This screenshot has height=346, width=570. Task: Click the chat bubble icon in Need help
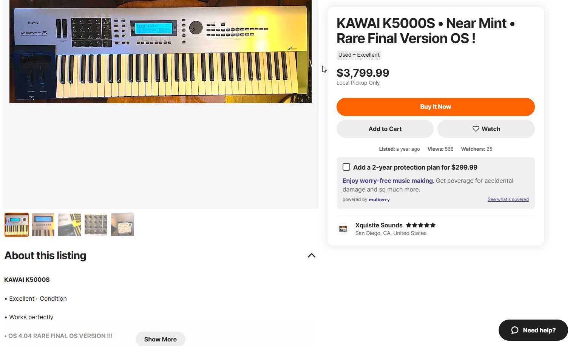pos(514,331)
